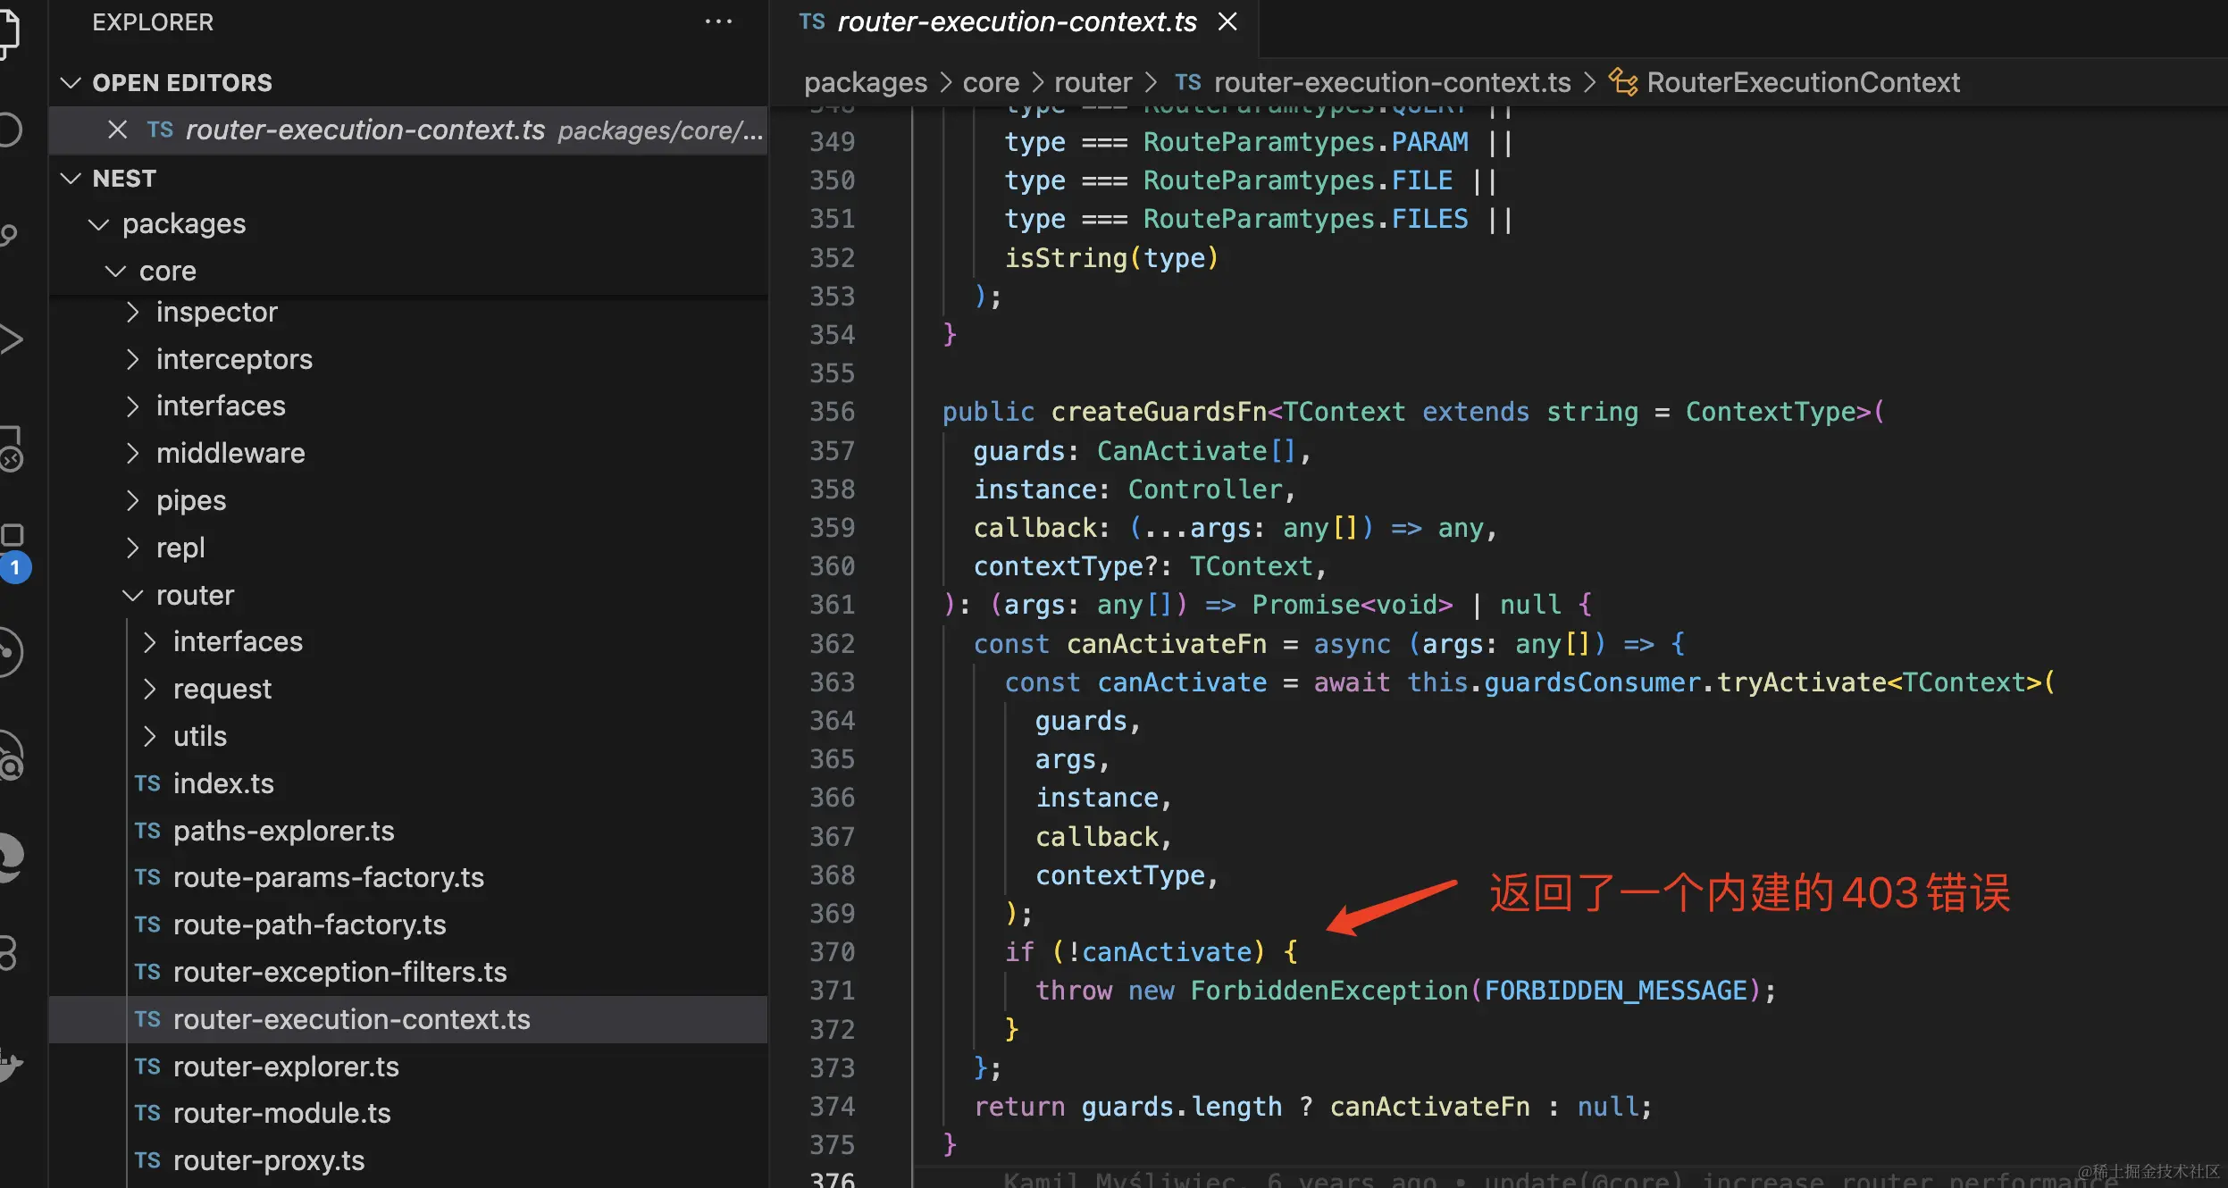Click core breadcrumb segment
This screenshot has width=2228, height=1188.
991,83
